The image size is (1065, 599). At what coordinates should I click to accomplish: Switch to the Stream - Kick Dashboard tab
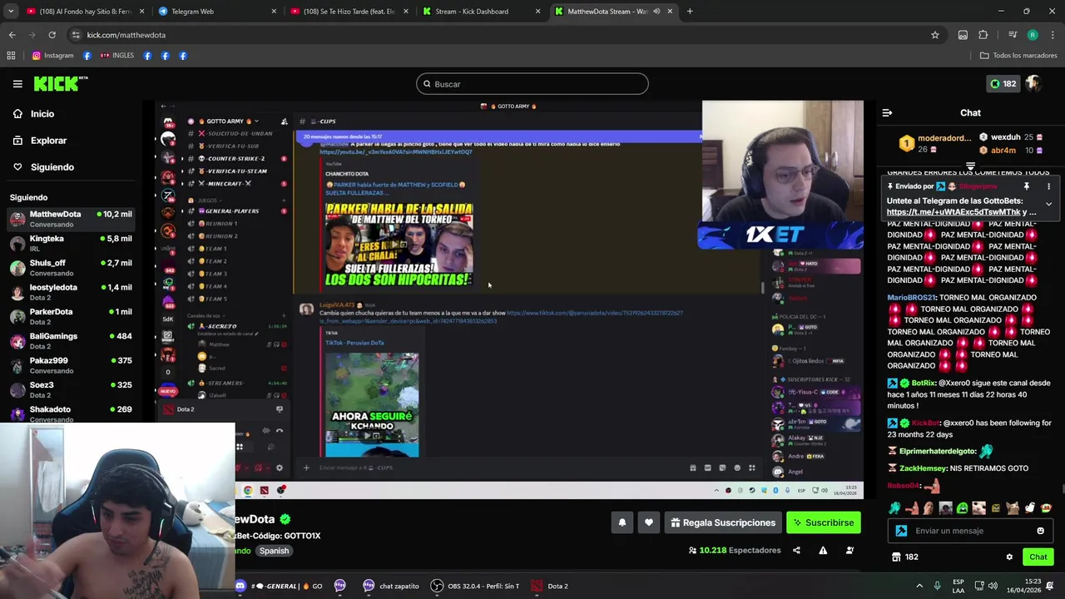pyautogui.click(x=483, y=12)
